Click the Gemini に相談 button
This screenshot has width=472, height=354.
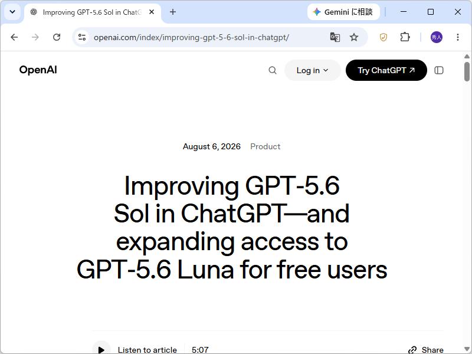click(x=343, y=12)
